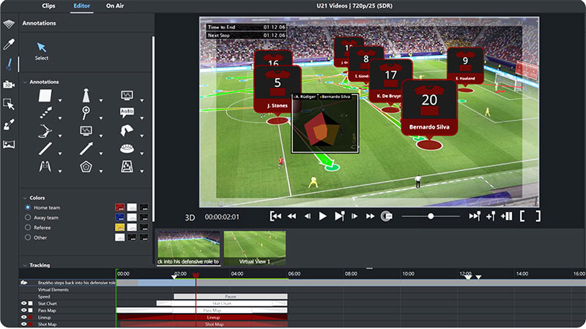This screenshot has width=586, height=329.
Task: Select the Referee radio button
Action: (28, 227)
